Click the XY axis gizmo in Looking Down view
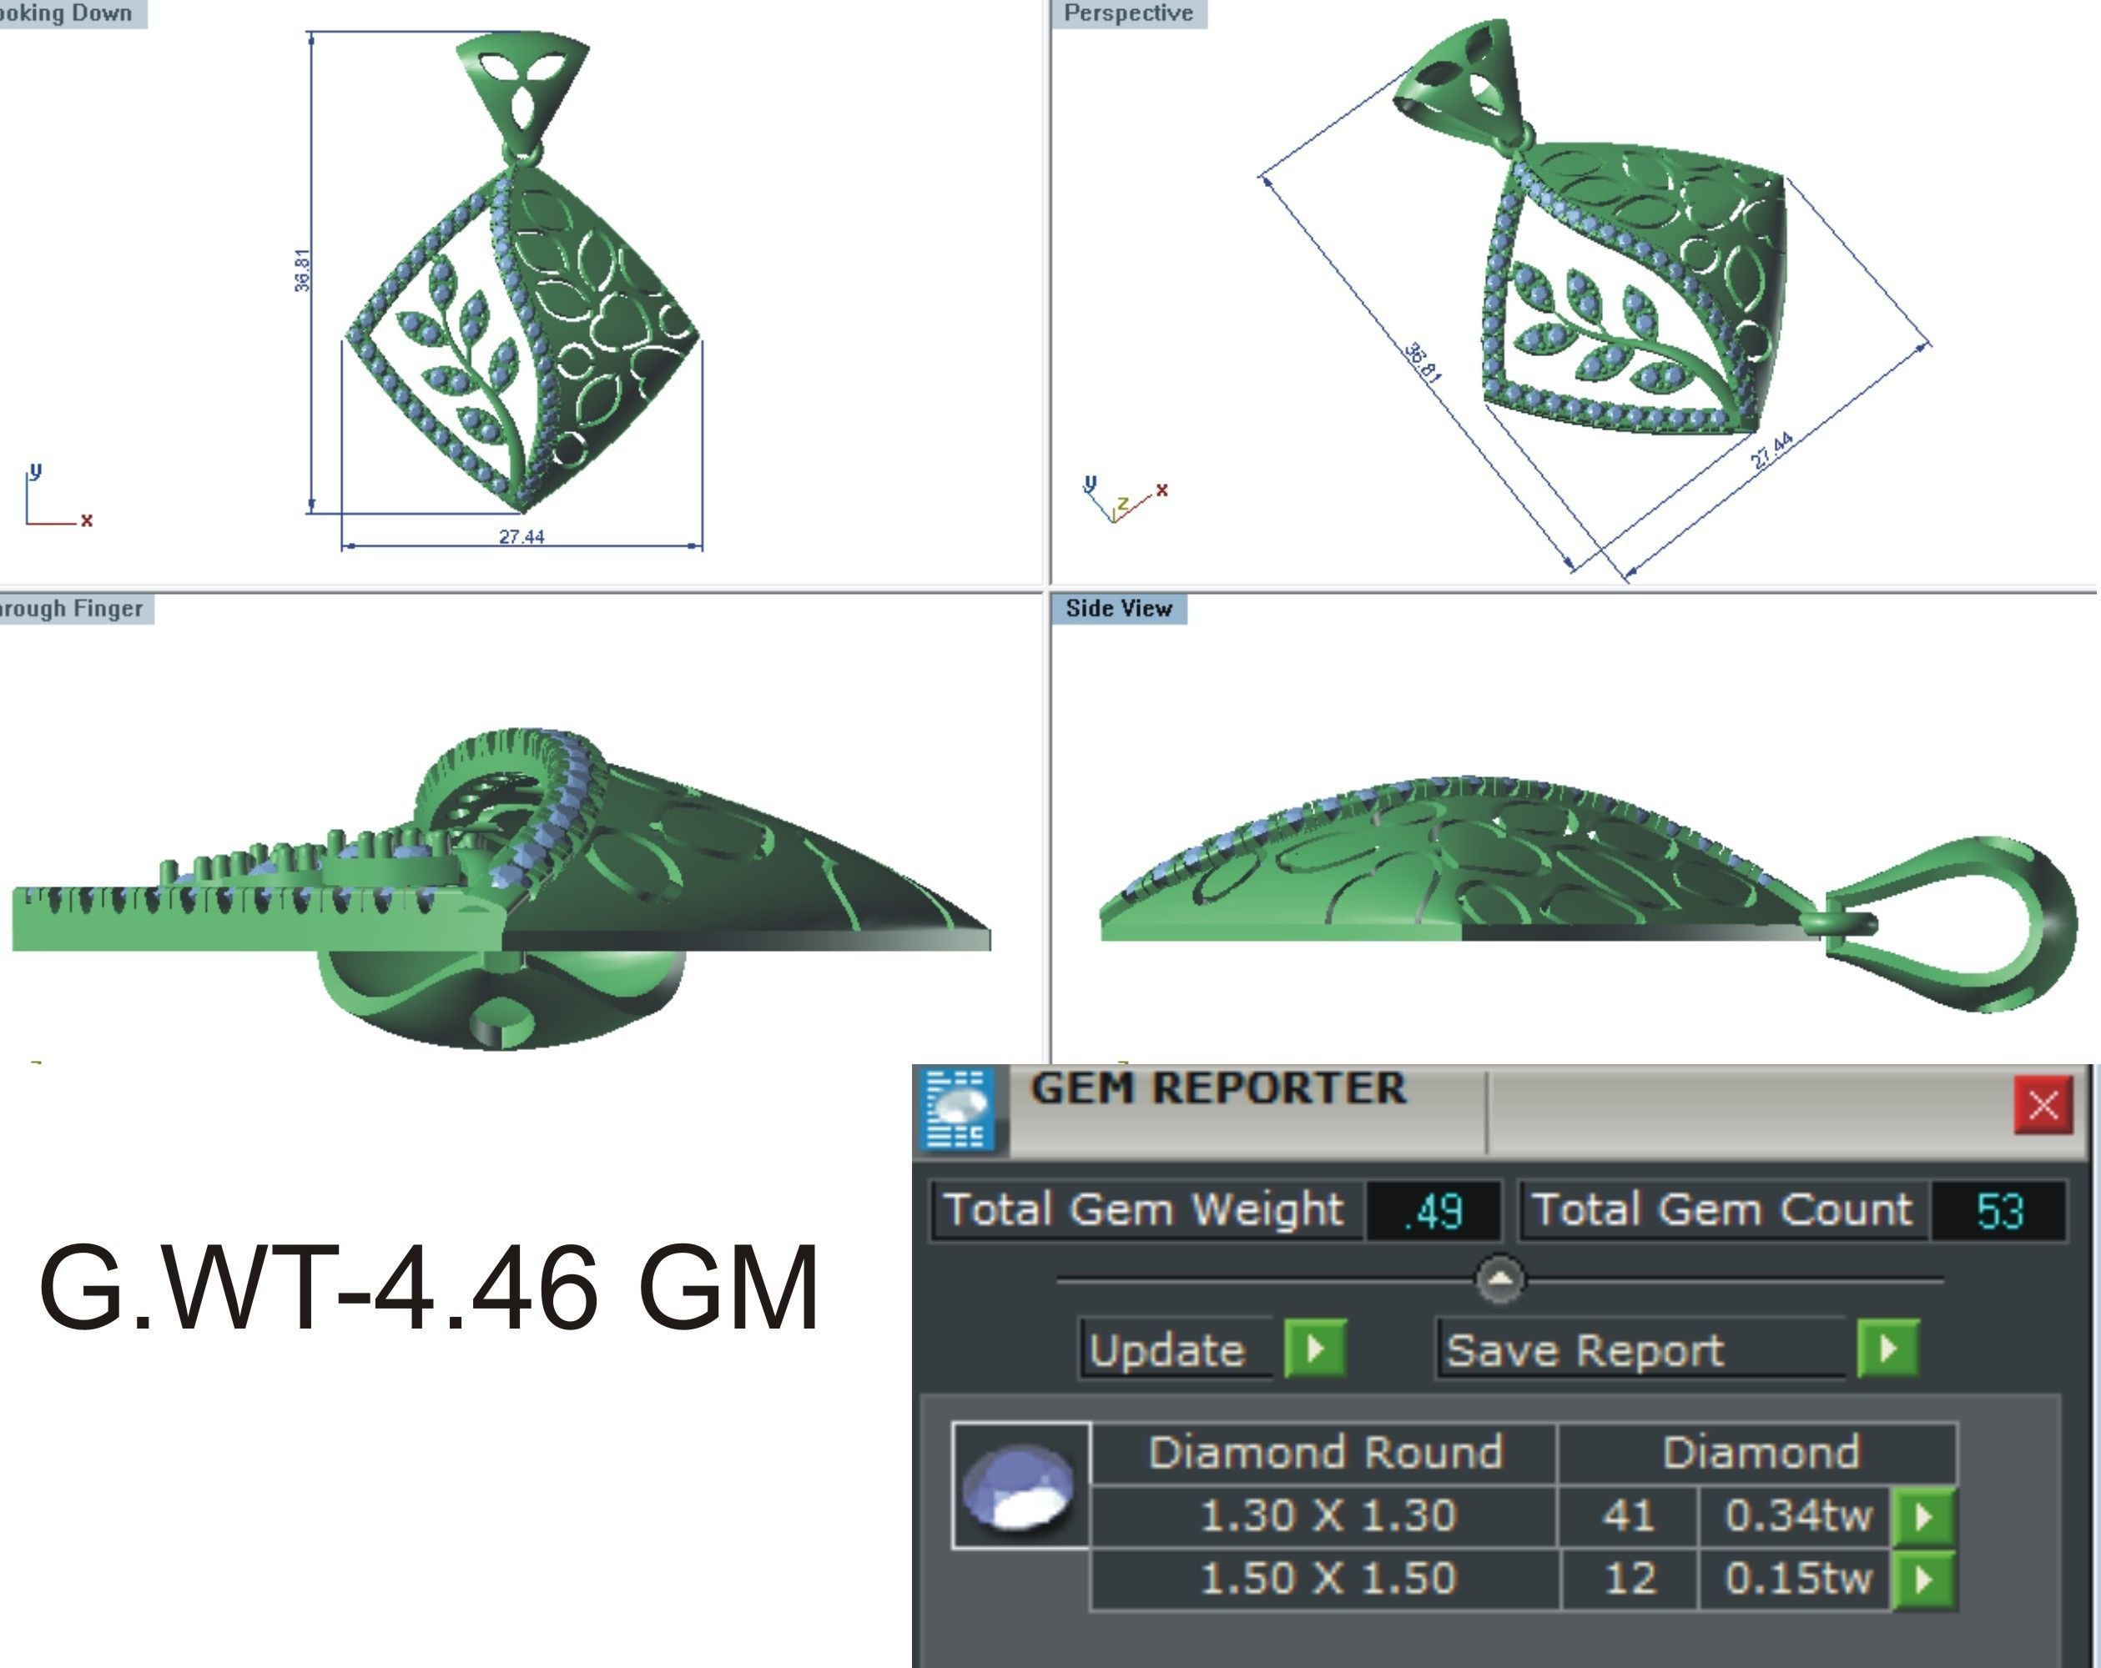This screenshot has height=1668, width=2101. coord(58,497)
